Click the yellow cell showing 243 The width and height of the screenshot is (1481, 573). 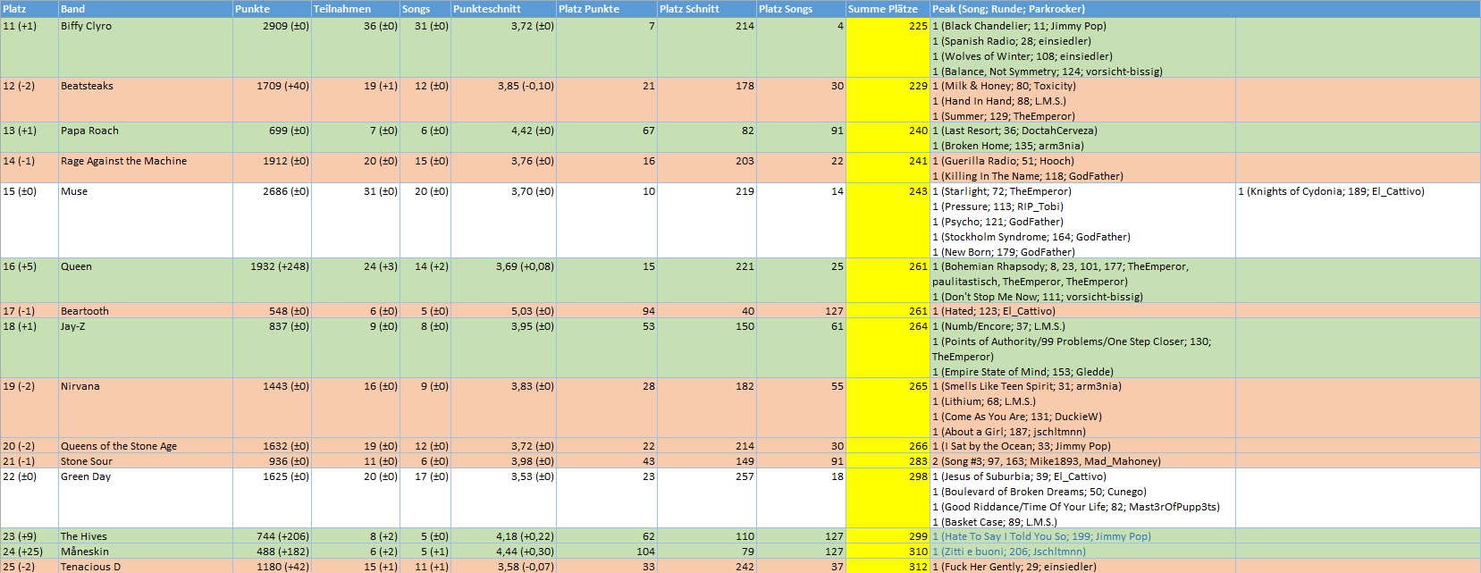[888, 222]
